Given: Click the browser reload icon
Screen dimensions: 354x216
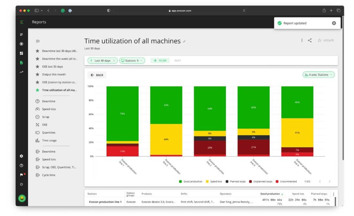Looking at the screenshot, I should (244, 11).
